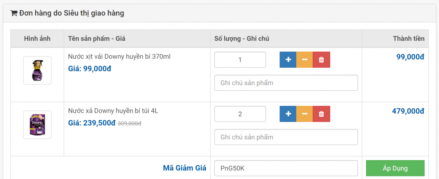Select struck-through price 309,000đ

[129, 123]
